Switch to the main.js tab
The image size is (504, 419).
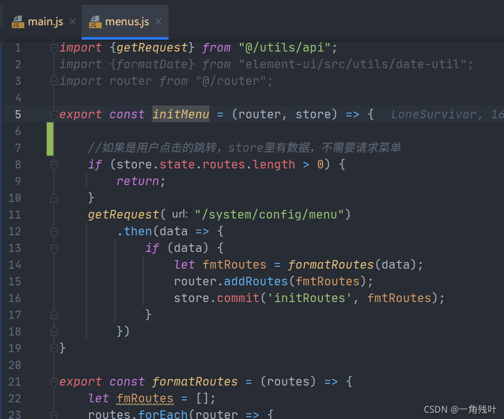click(x=45, y=22)
